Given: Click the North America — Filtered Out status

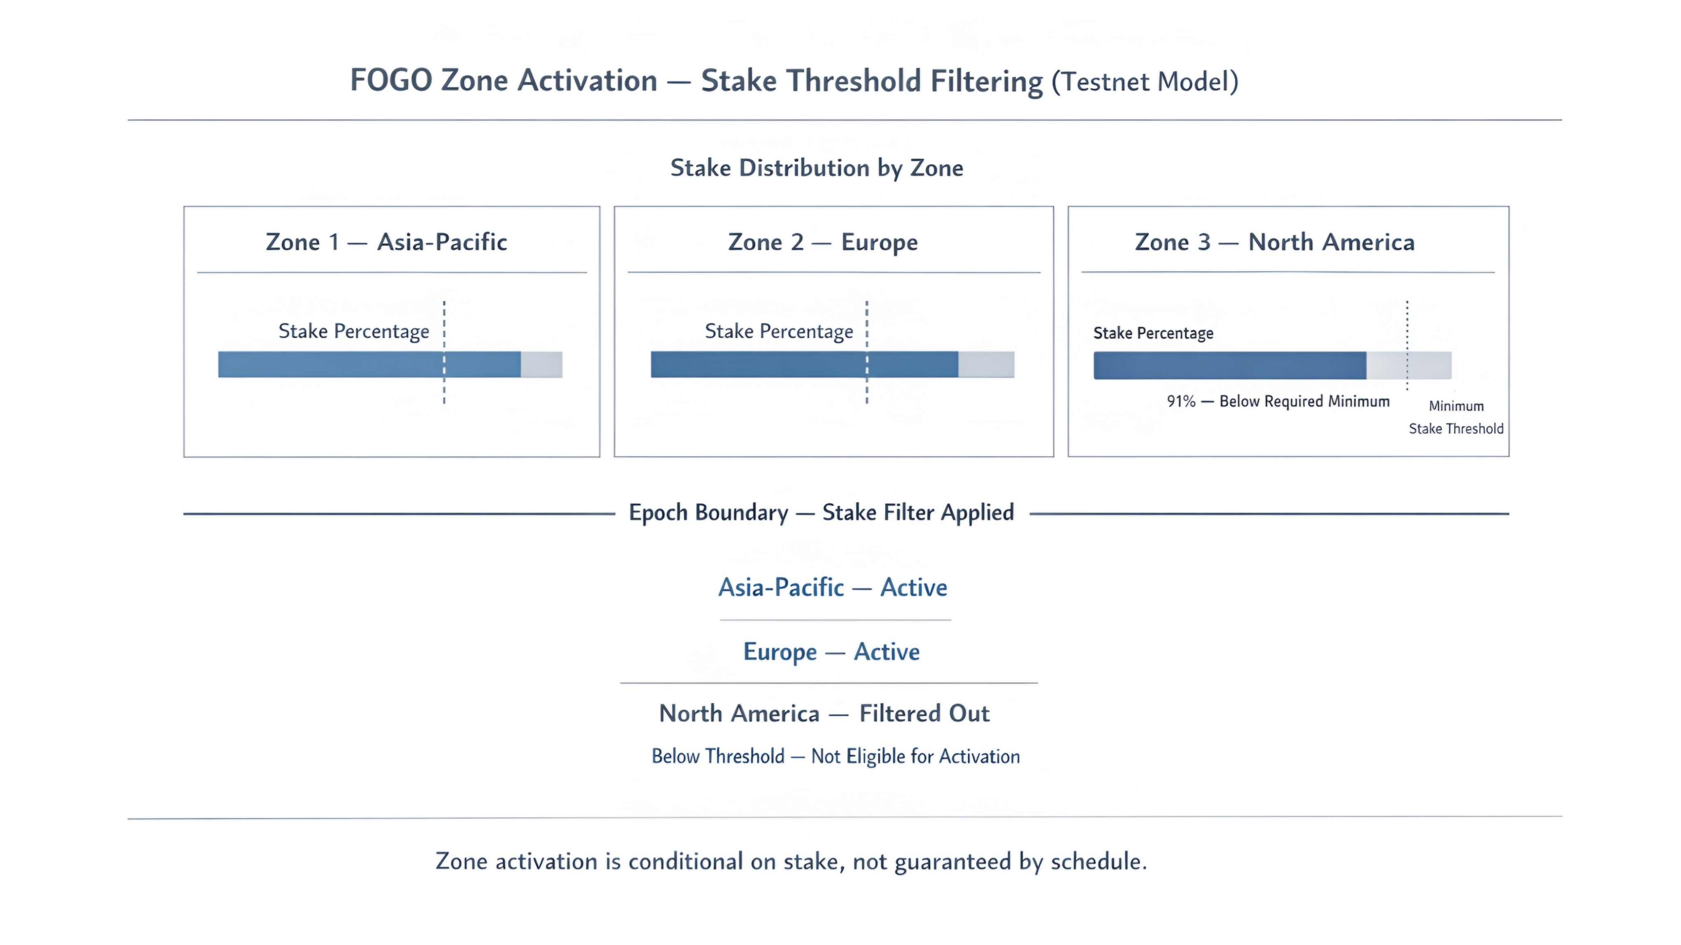Looking at the screenshot, I should tap(824, 713).
